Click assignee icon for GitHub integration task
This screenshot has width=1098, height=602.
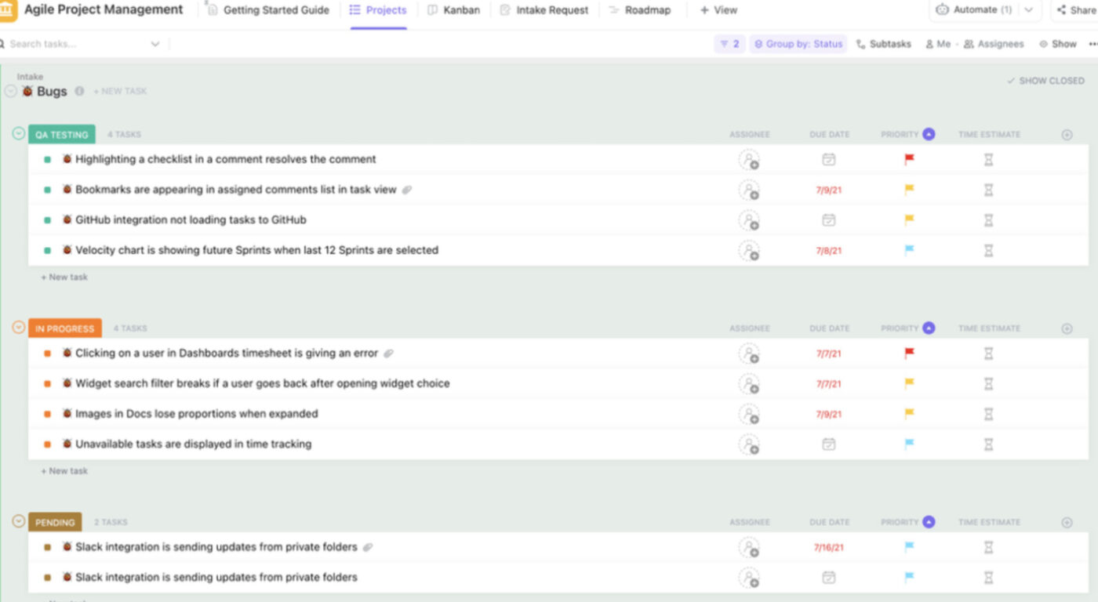pyautogui.click(x=749, y=220)
